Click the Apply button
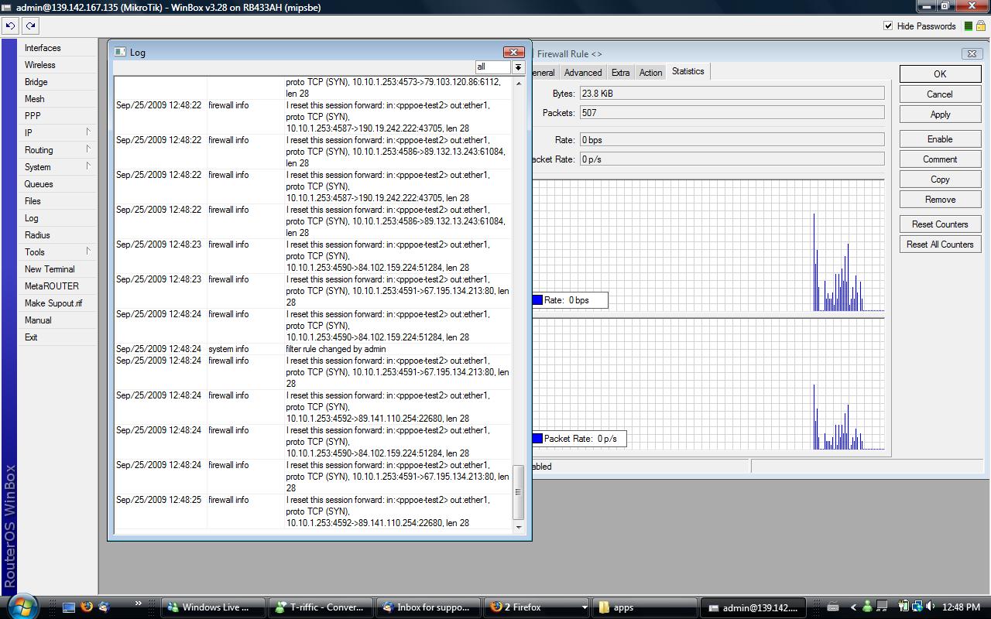The height and width of the screenshot is (619, 991). point(940,115)
